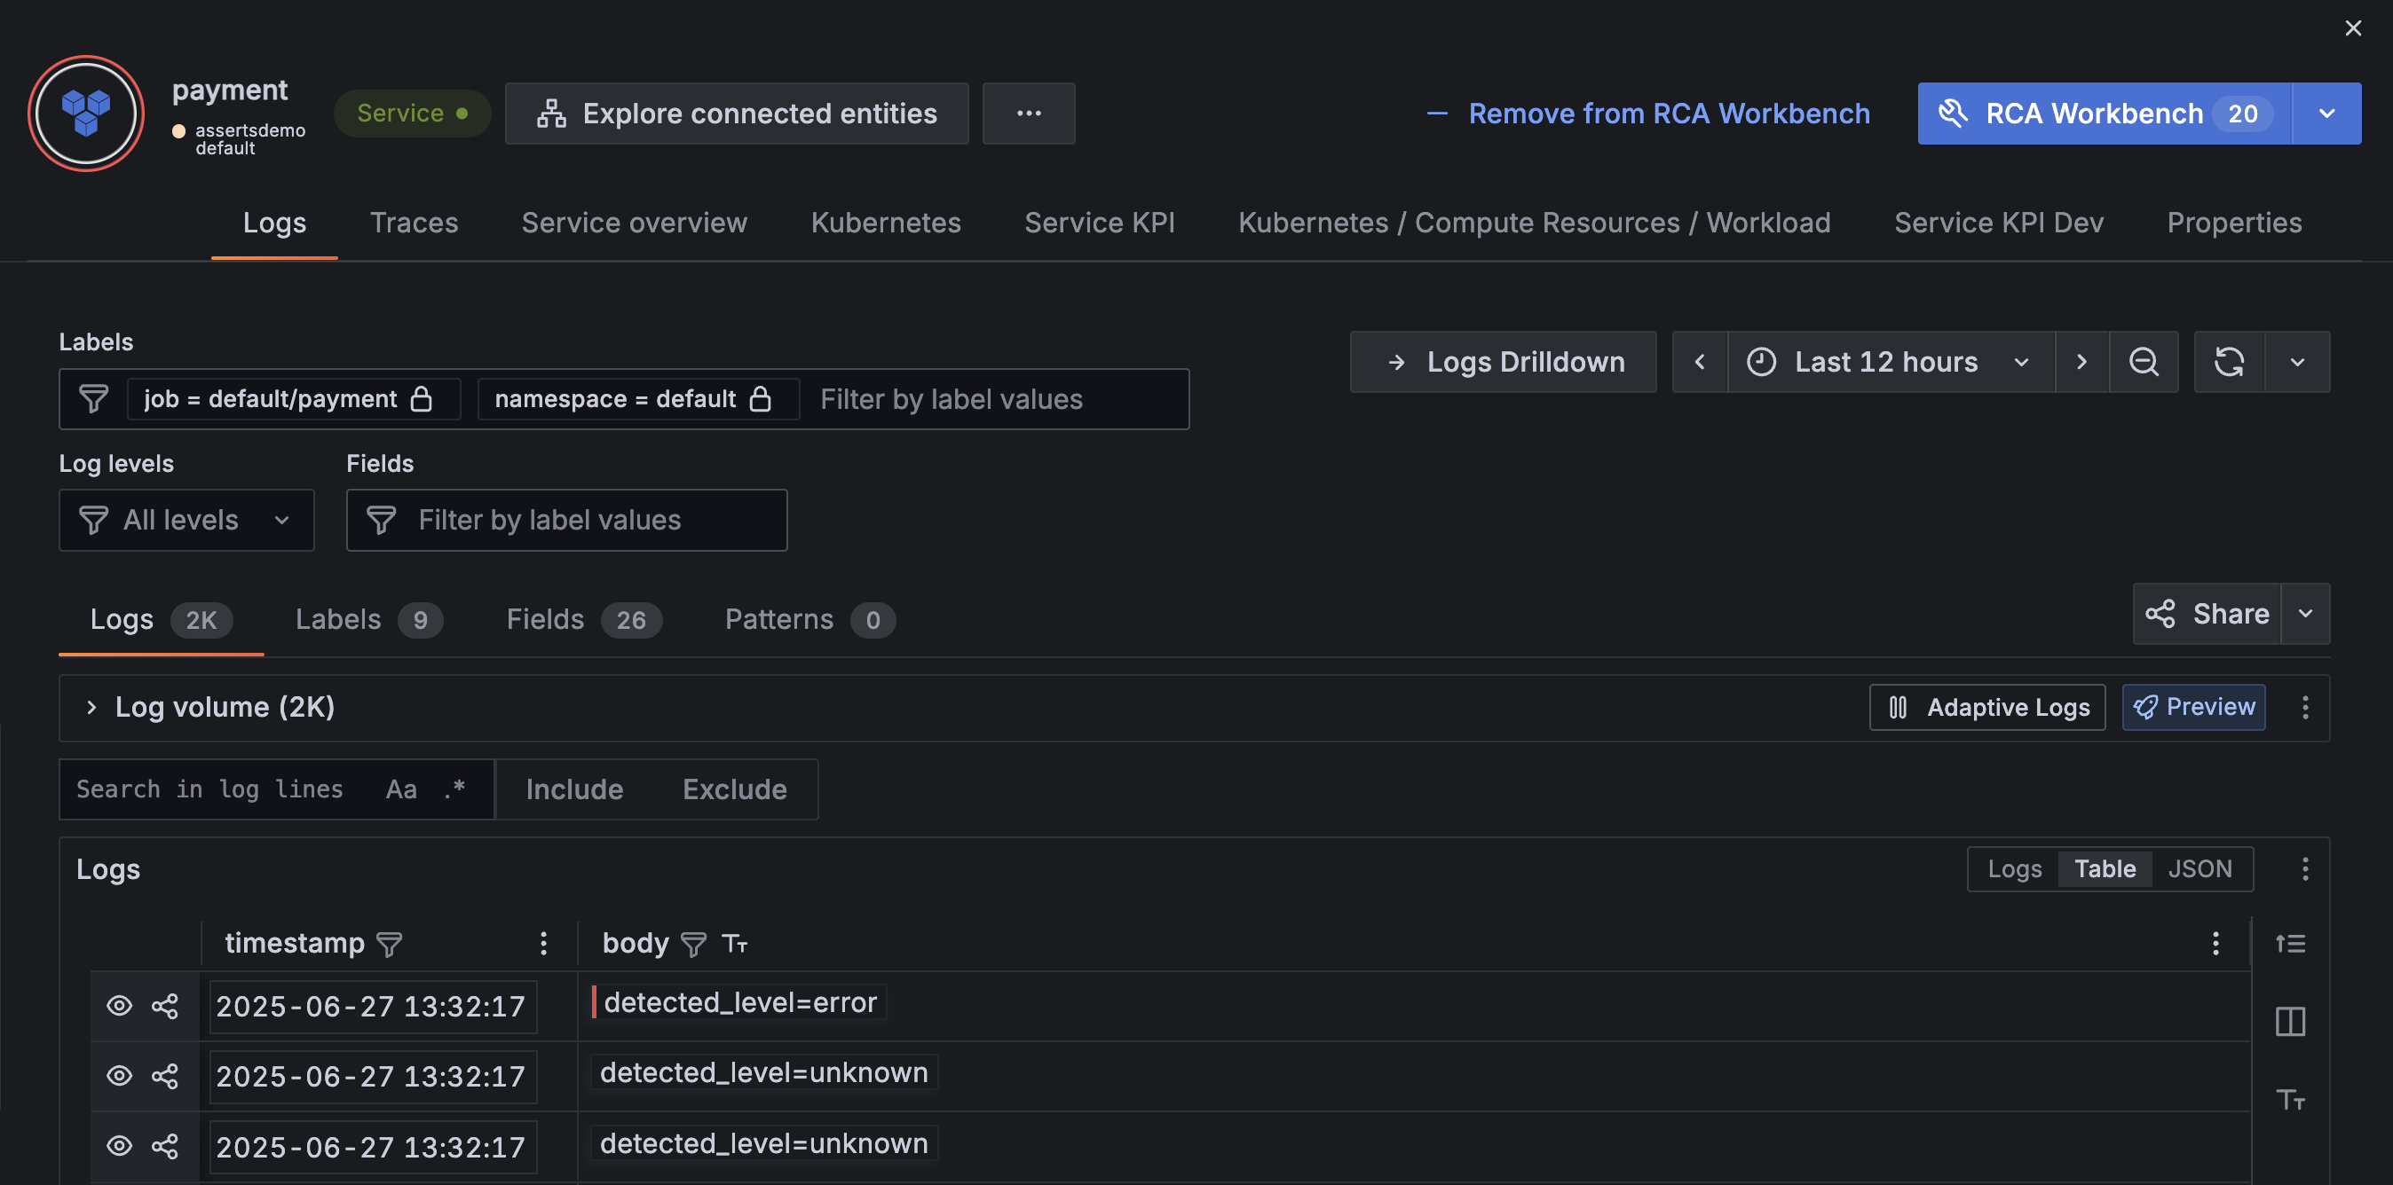
Task: Switch logs view to JSON
Action: tap(2199, 868)
